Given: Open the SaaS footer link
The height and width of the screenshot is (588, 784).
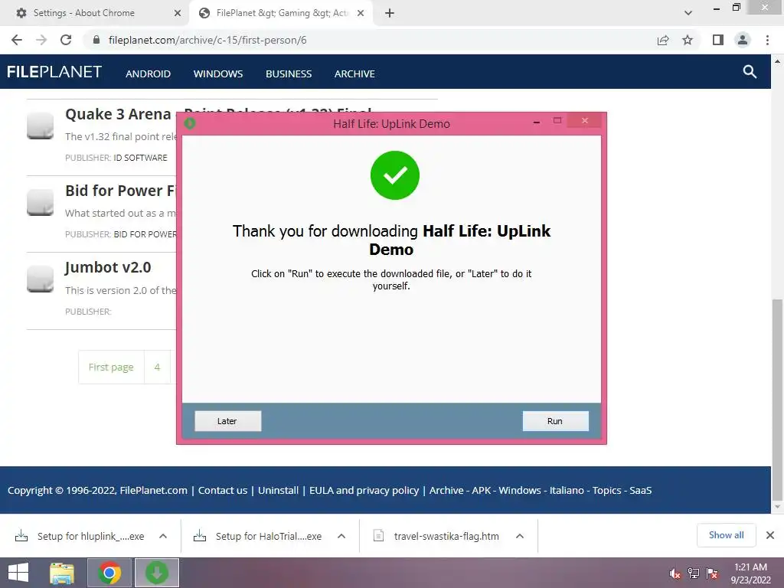Looking at the screenshot, I should (x=641, y=491).
